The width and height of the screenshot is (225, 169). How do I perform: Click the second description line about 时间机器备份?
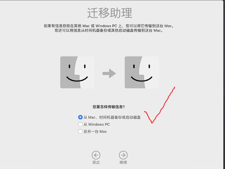click(x=109, y=31)
